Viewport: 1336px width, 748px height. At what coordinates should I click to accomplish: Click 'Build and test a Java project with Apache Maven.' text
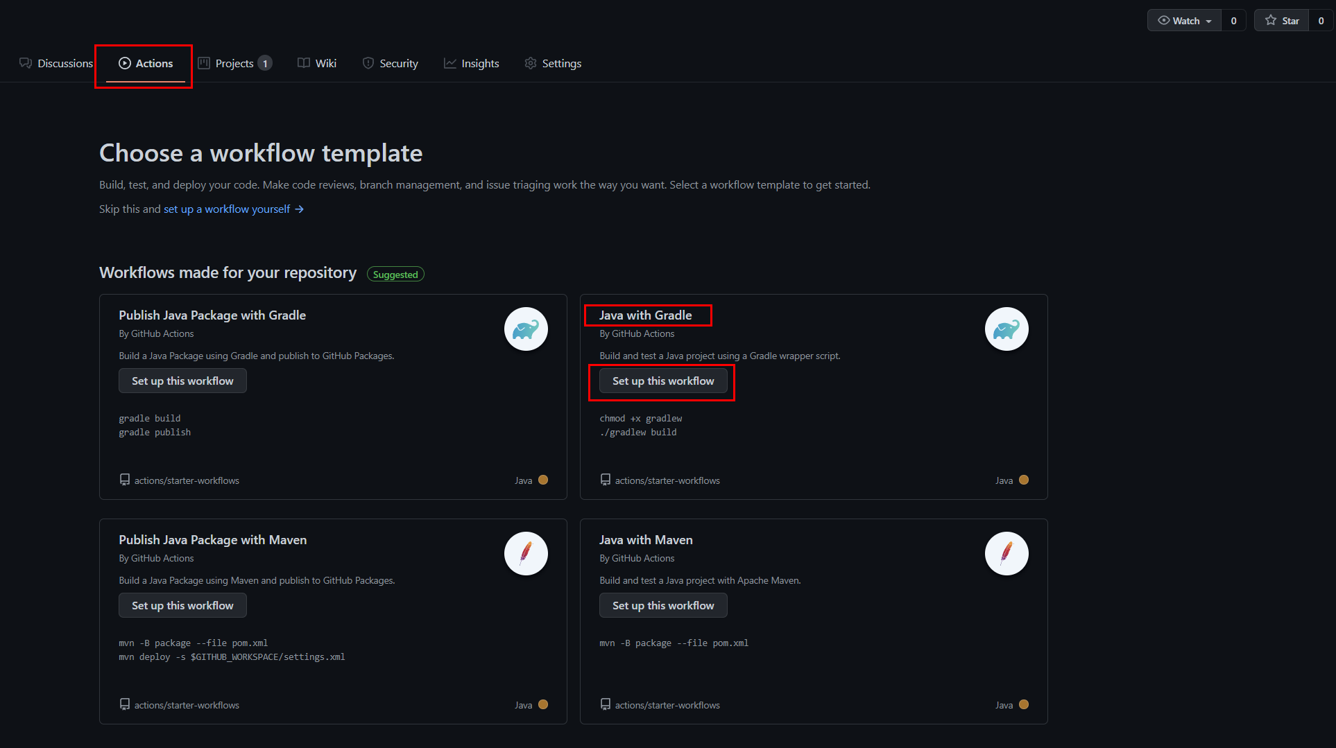pos(700,580)
